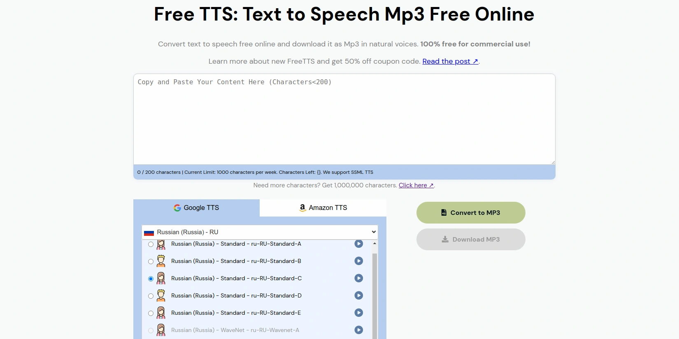Select the ru-RU-Standard-C radio button

(151, 279)
